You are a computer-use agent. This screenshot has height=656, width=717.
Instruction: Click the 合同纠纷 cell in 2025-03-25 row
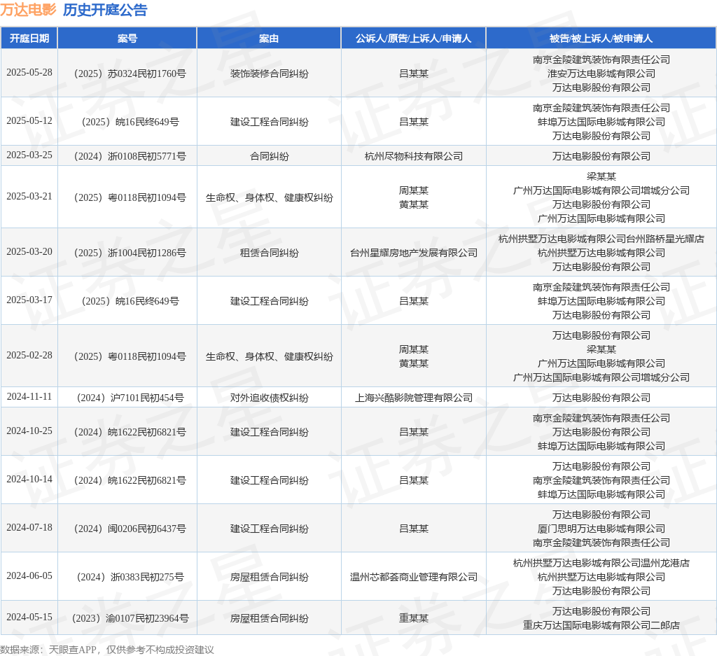(269, 156)
